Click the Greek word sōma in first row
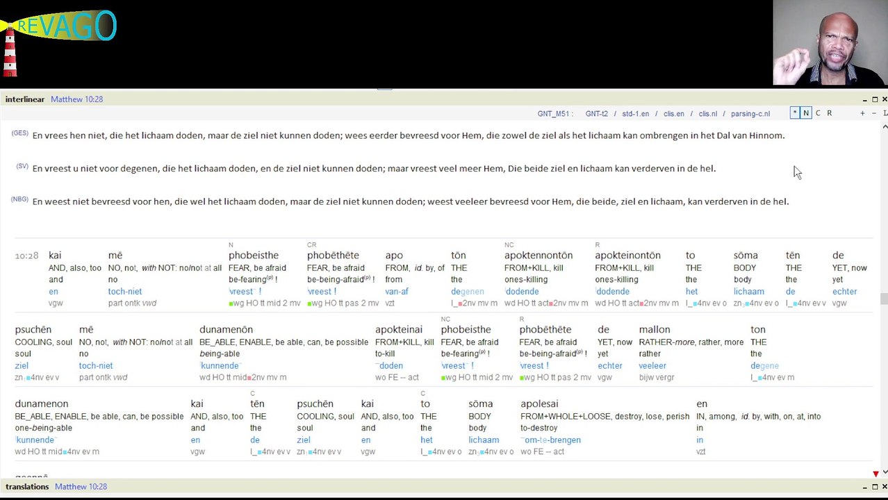Image resolution: width=888 pixels, height=500 pixels. point(746,256)
